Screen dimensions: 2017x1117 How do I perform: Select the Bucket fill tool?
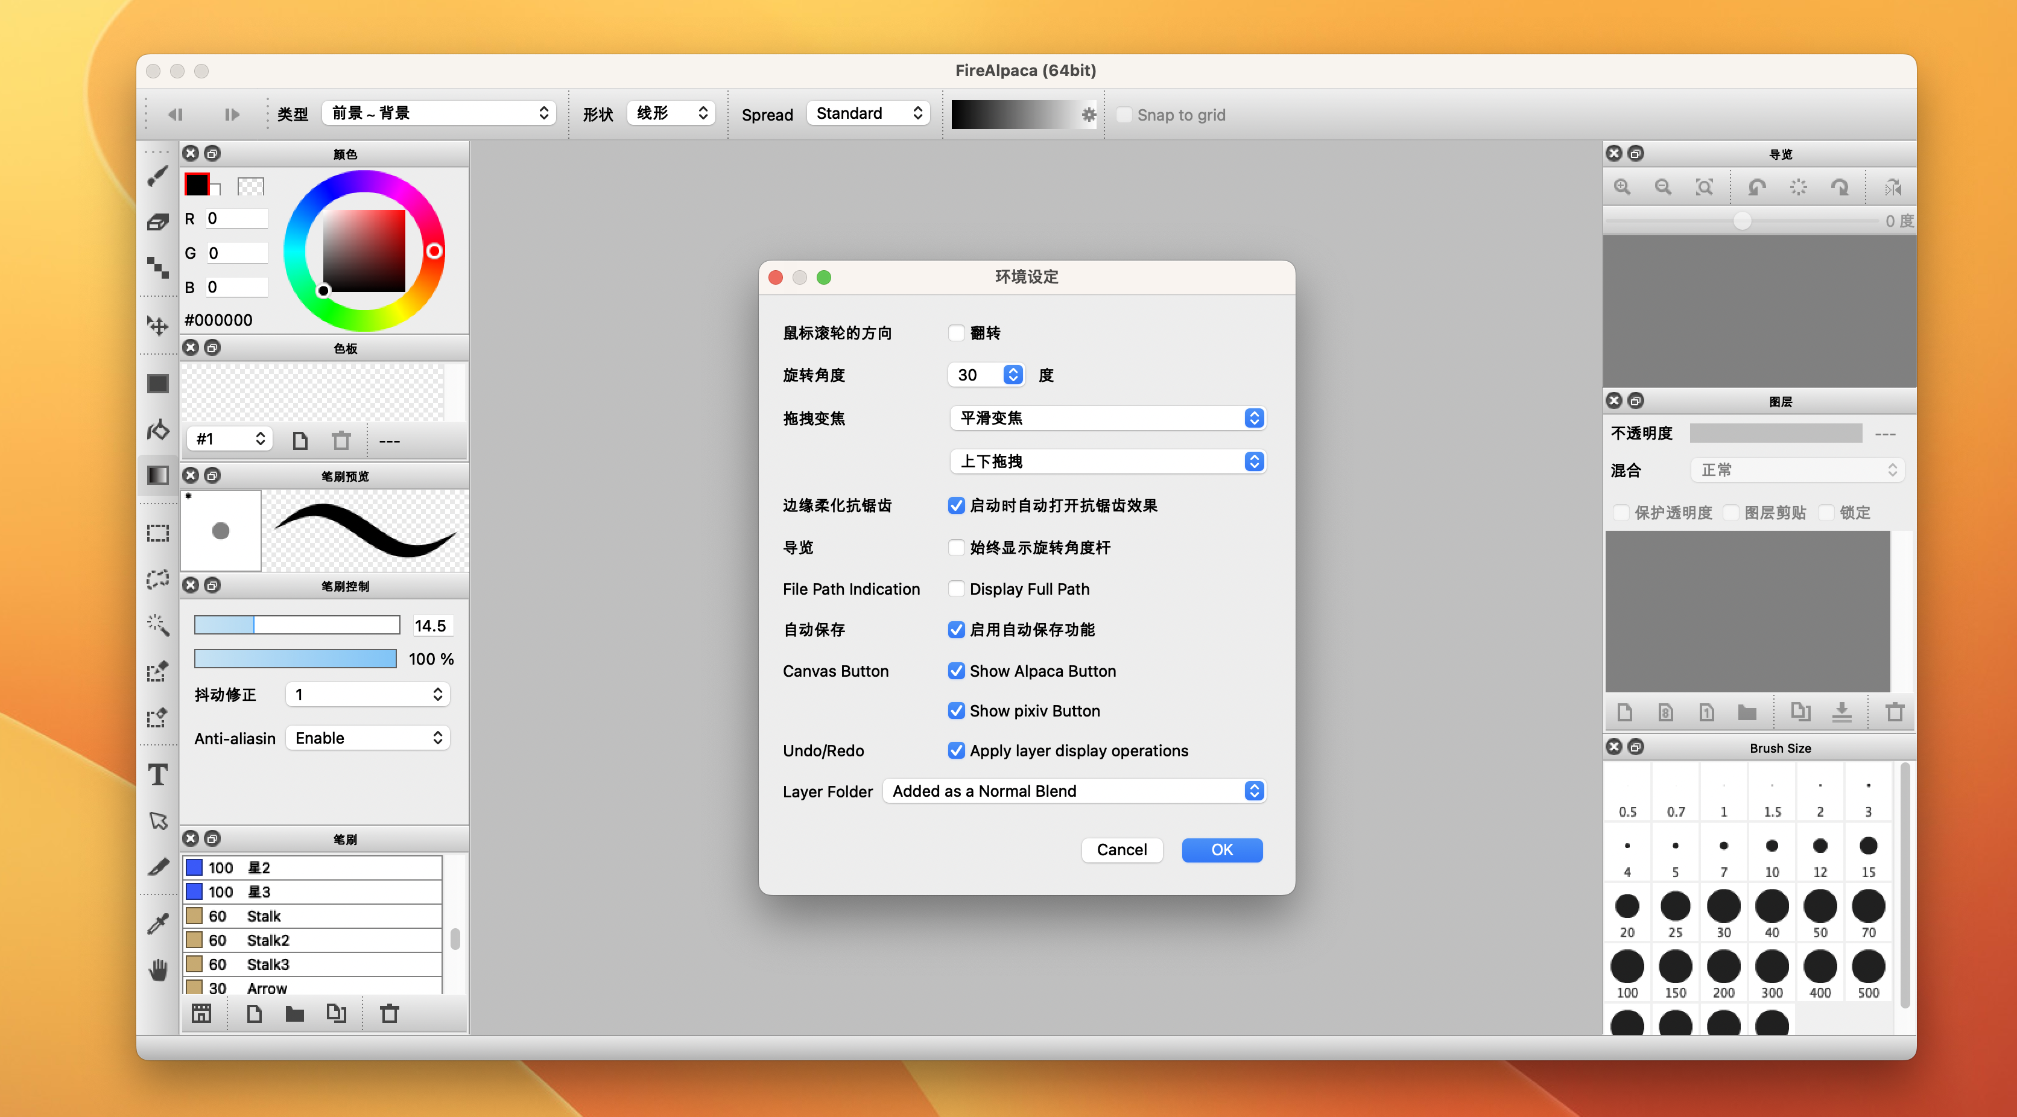point(157,430)
